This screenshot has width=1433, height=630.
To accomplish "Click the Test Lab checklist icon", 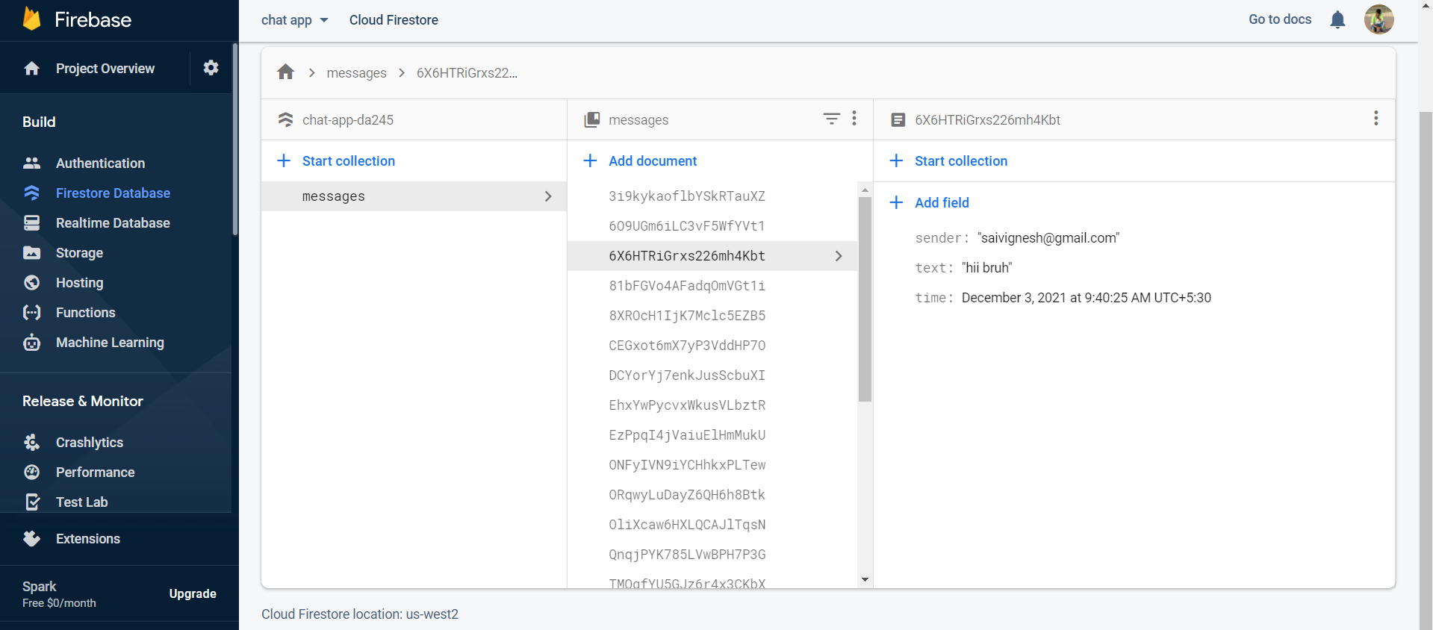I will (31, 502).
